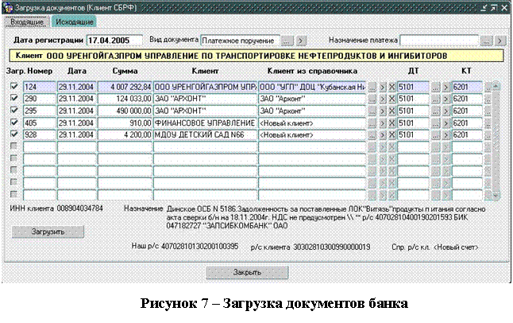
Task: Open ДТ account lookup ellipsis in row 290
Action: (x=435, y=99)
